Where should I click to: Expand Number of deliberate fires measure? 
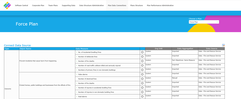pos(77,57)
